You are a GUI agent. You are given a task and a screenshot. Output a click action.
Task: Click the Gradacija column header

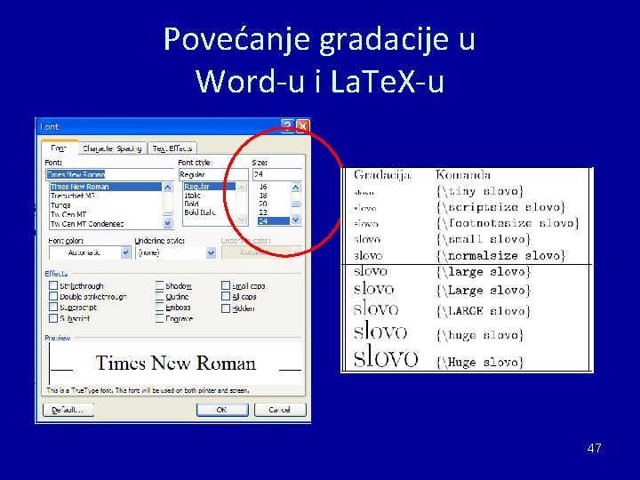(382, 175)
